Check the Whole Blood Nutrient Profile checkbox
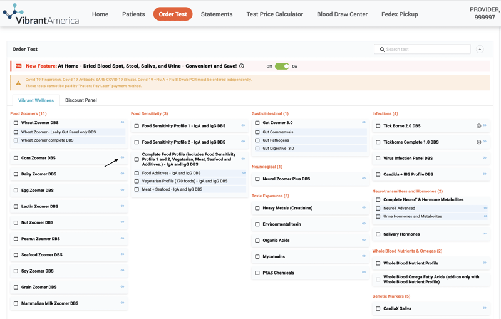 (378, 263)
